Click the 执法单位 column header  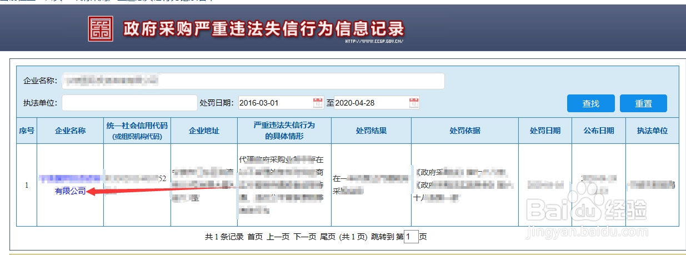tap(652, 131)
